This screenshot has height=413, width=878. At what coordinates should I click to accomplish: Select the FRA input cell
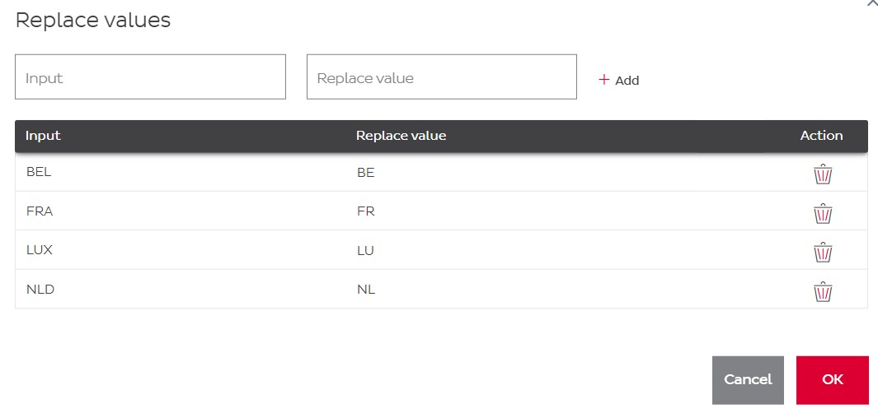point(40,211)
